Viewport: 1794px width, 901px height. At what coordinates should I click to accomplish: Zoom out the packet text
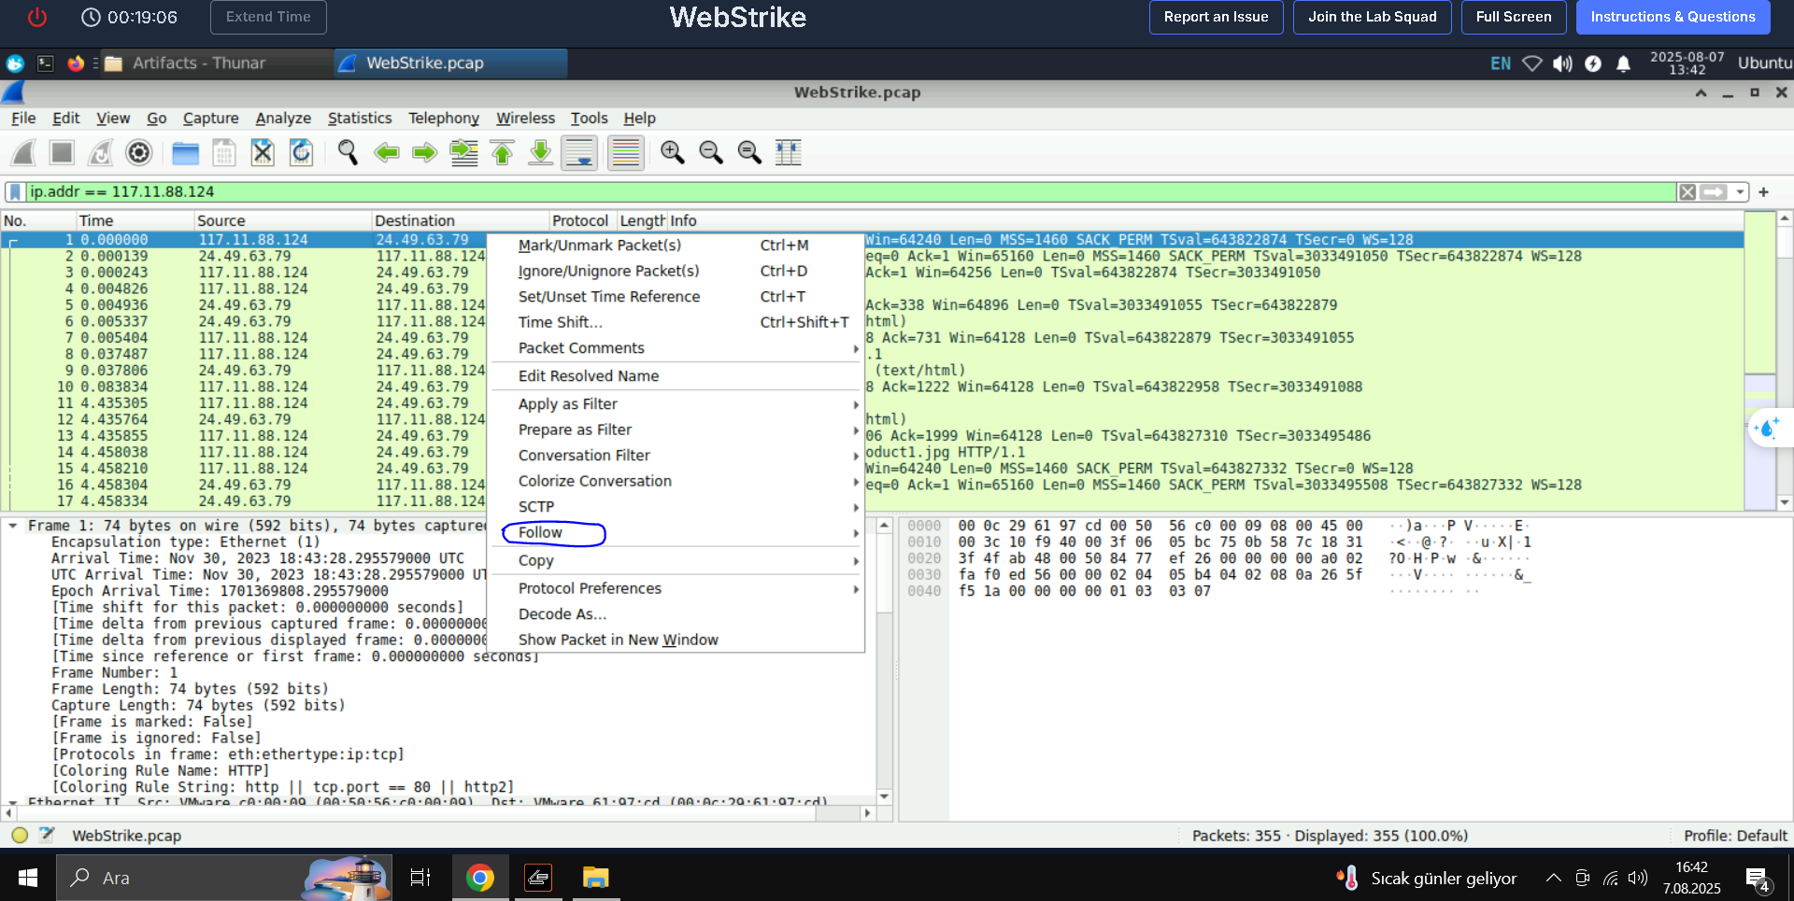[711, 152]
